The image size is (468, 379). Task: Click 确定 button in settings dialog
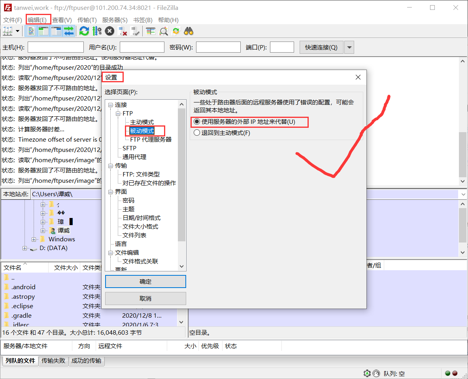click(x=145, y=282)
